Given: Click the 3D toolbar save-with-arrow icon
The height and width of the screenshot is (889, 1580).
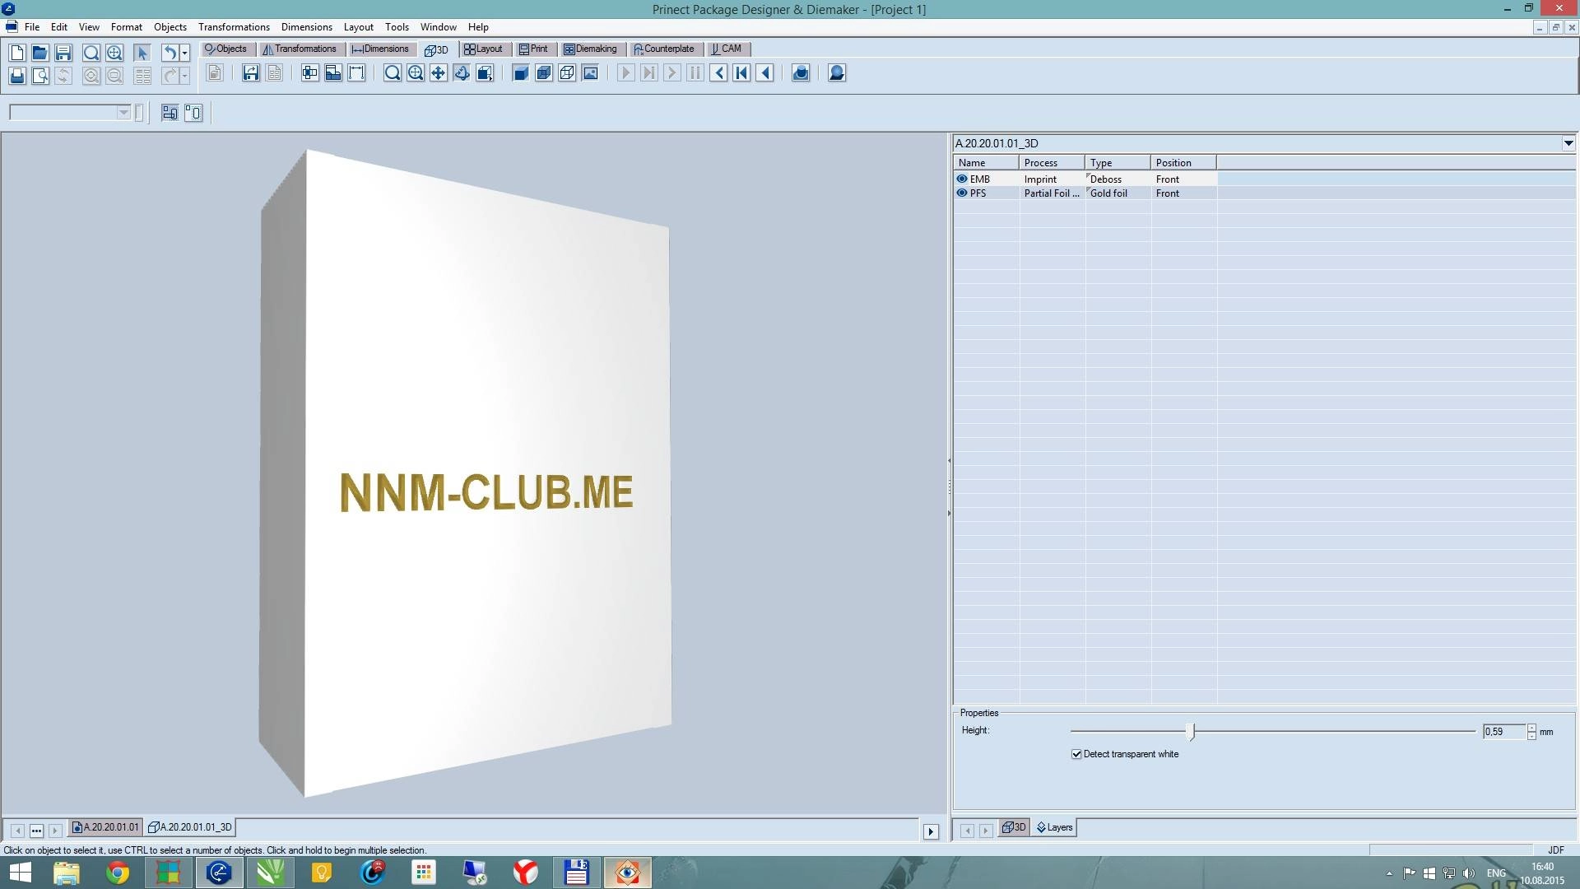Looking at the screenshot, I should (251, 73).
